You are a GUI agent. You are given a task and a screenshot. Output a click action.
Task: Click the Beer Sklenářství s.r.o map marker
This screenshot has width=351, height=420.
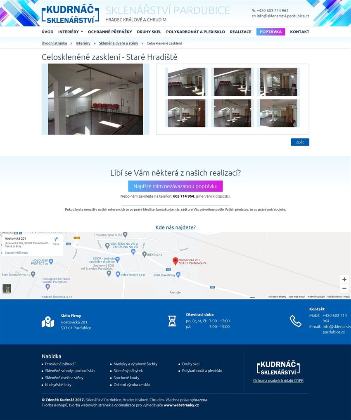[x=33, y=274]
